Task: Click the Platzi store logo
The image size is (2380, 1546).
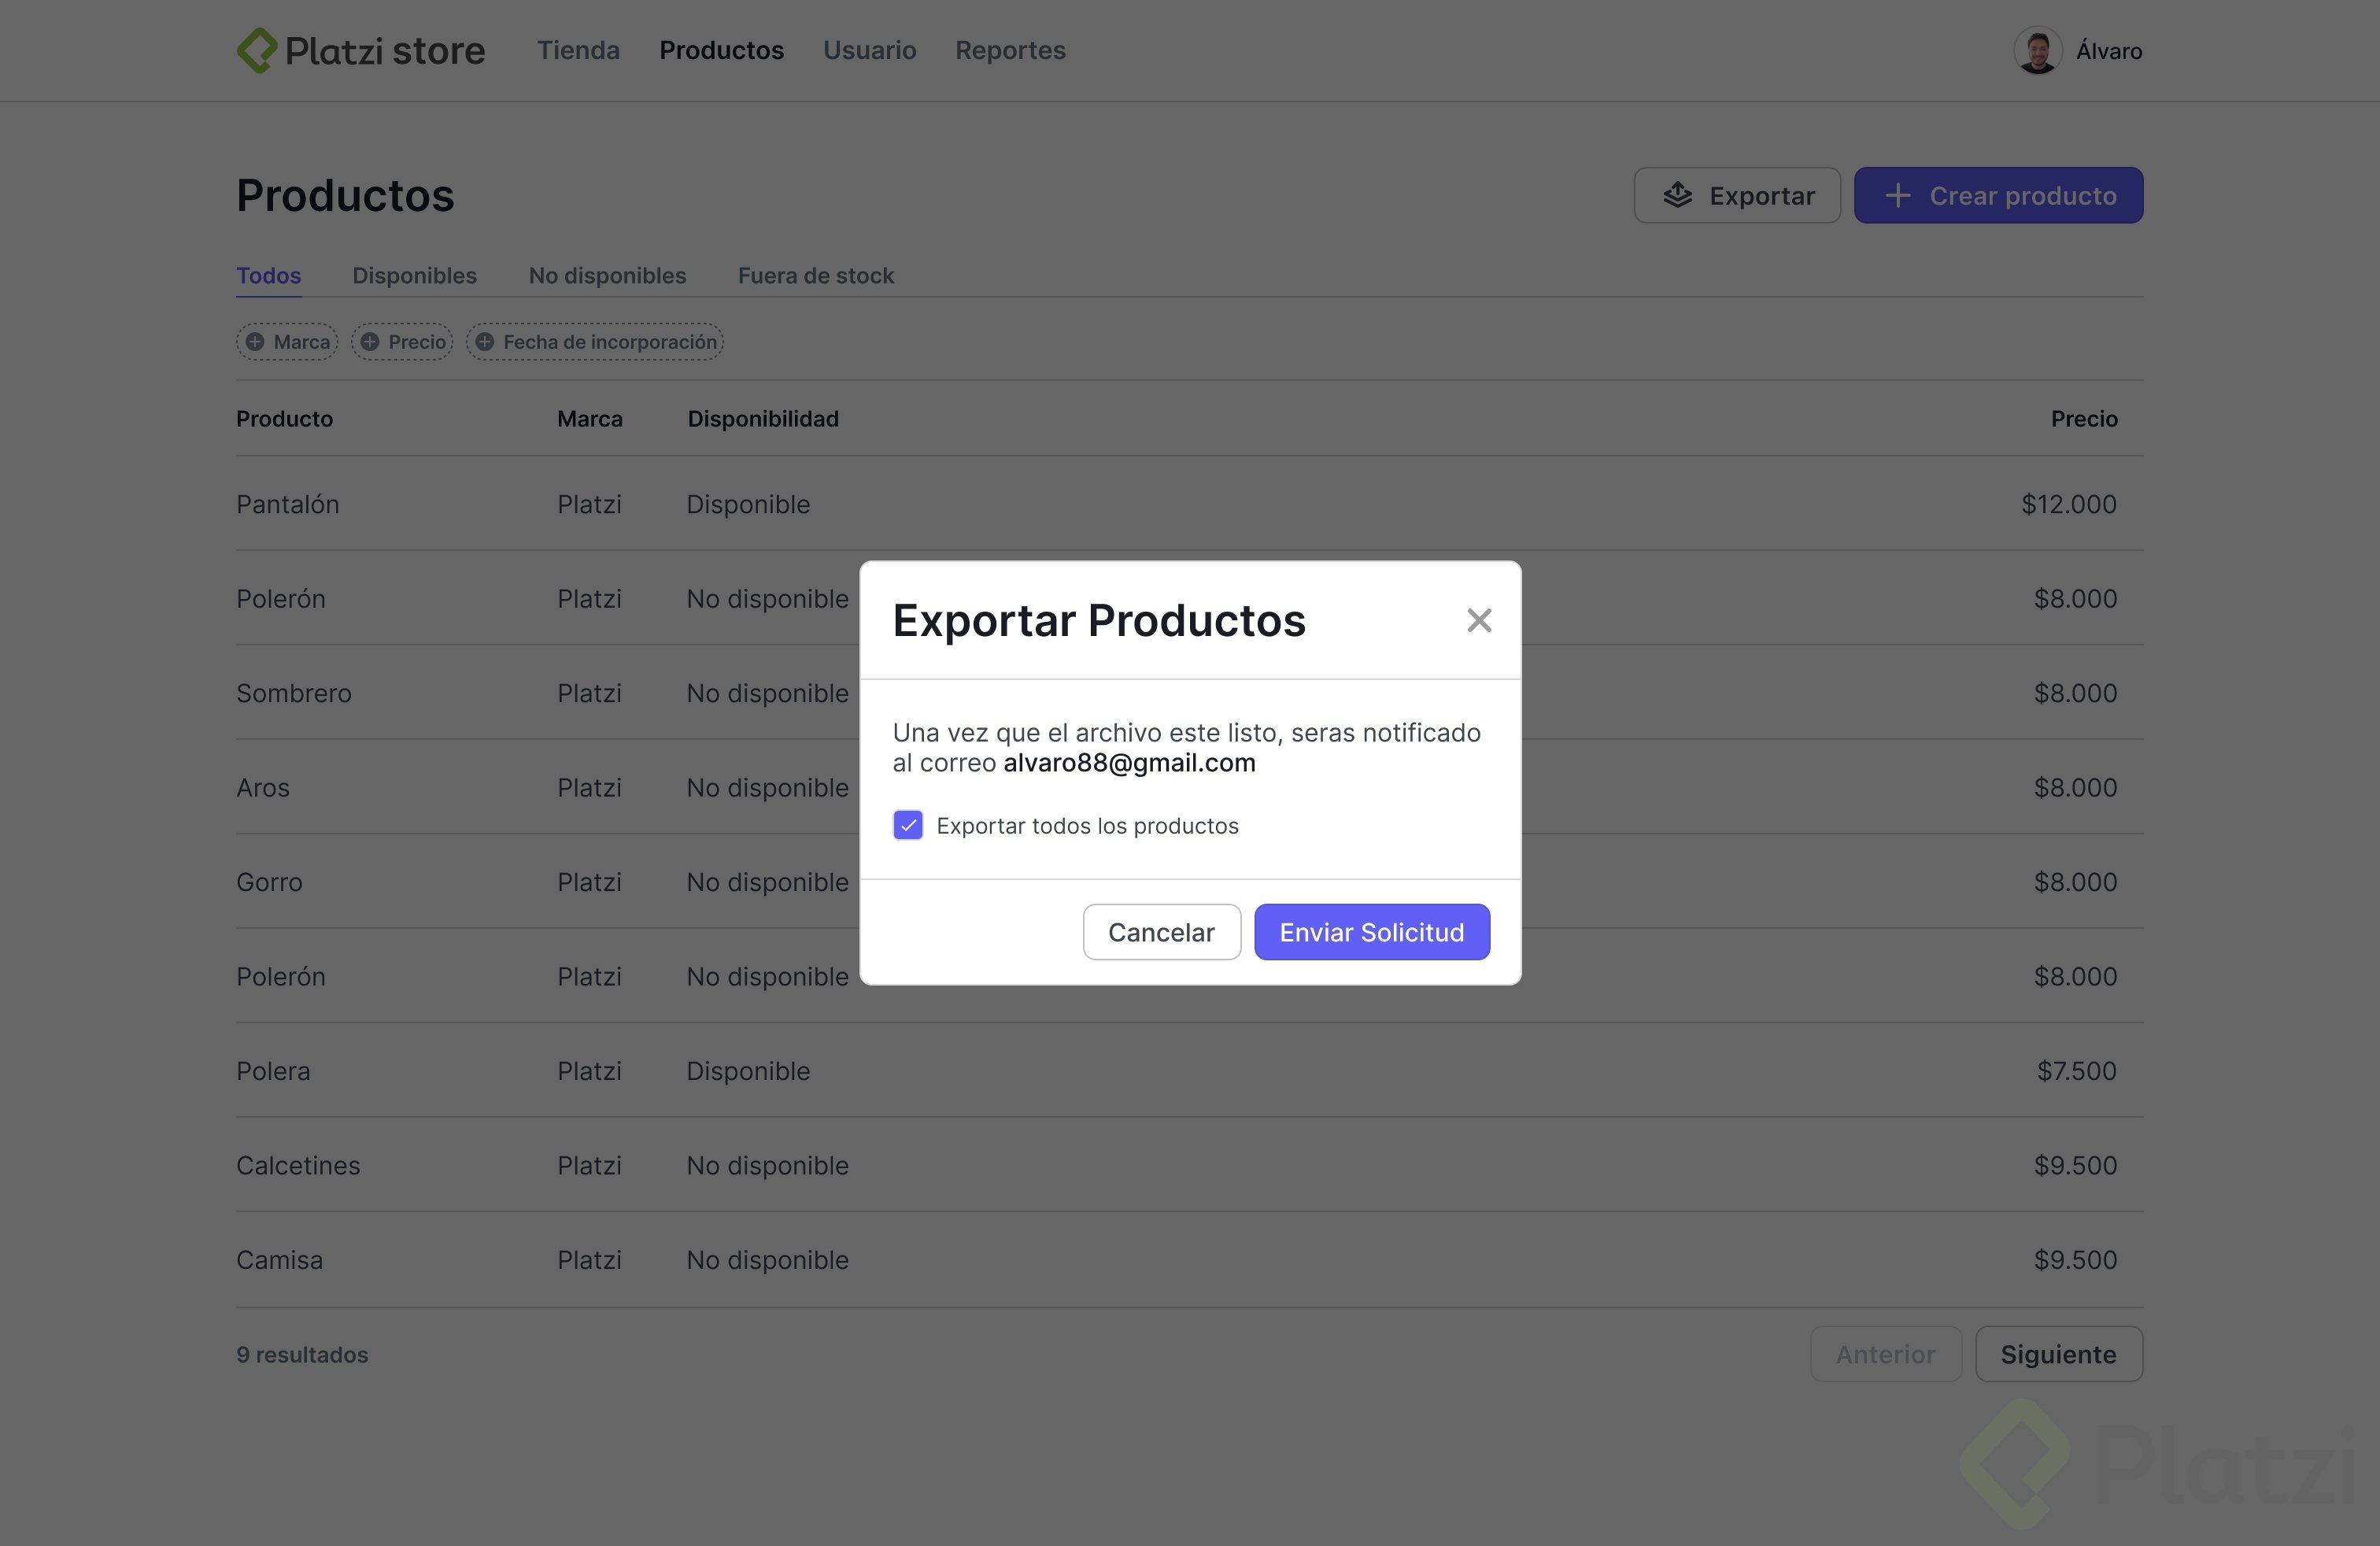Action: tap(360, 50)
